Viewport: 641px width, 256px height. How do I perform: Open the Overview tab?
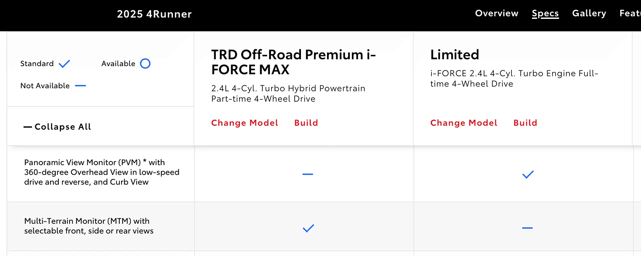tap(496, 13)
